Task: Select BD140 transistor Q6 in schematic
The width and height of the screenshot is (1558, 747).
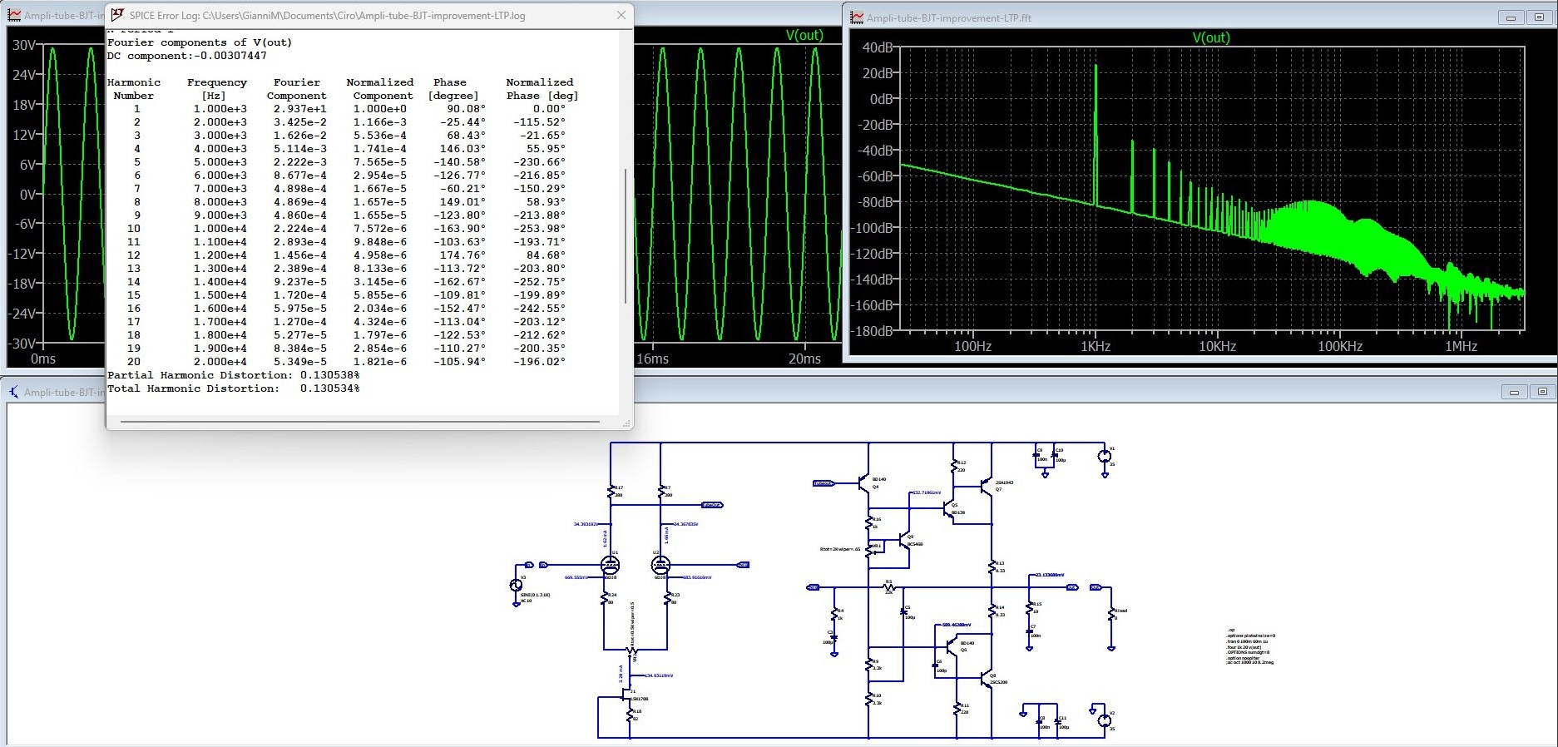Action: [x=953, y=647]
